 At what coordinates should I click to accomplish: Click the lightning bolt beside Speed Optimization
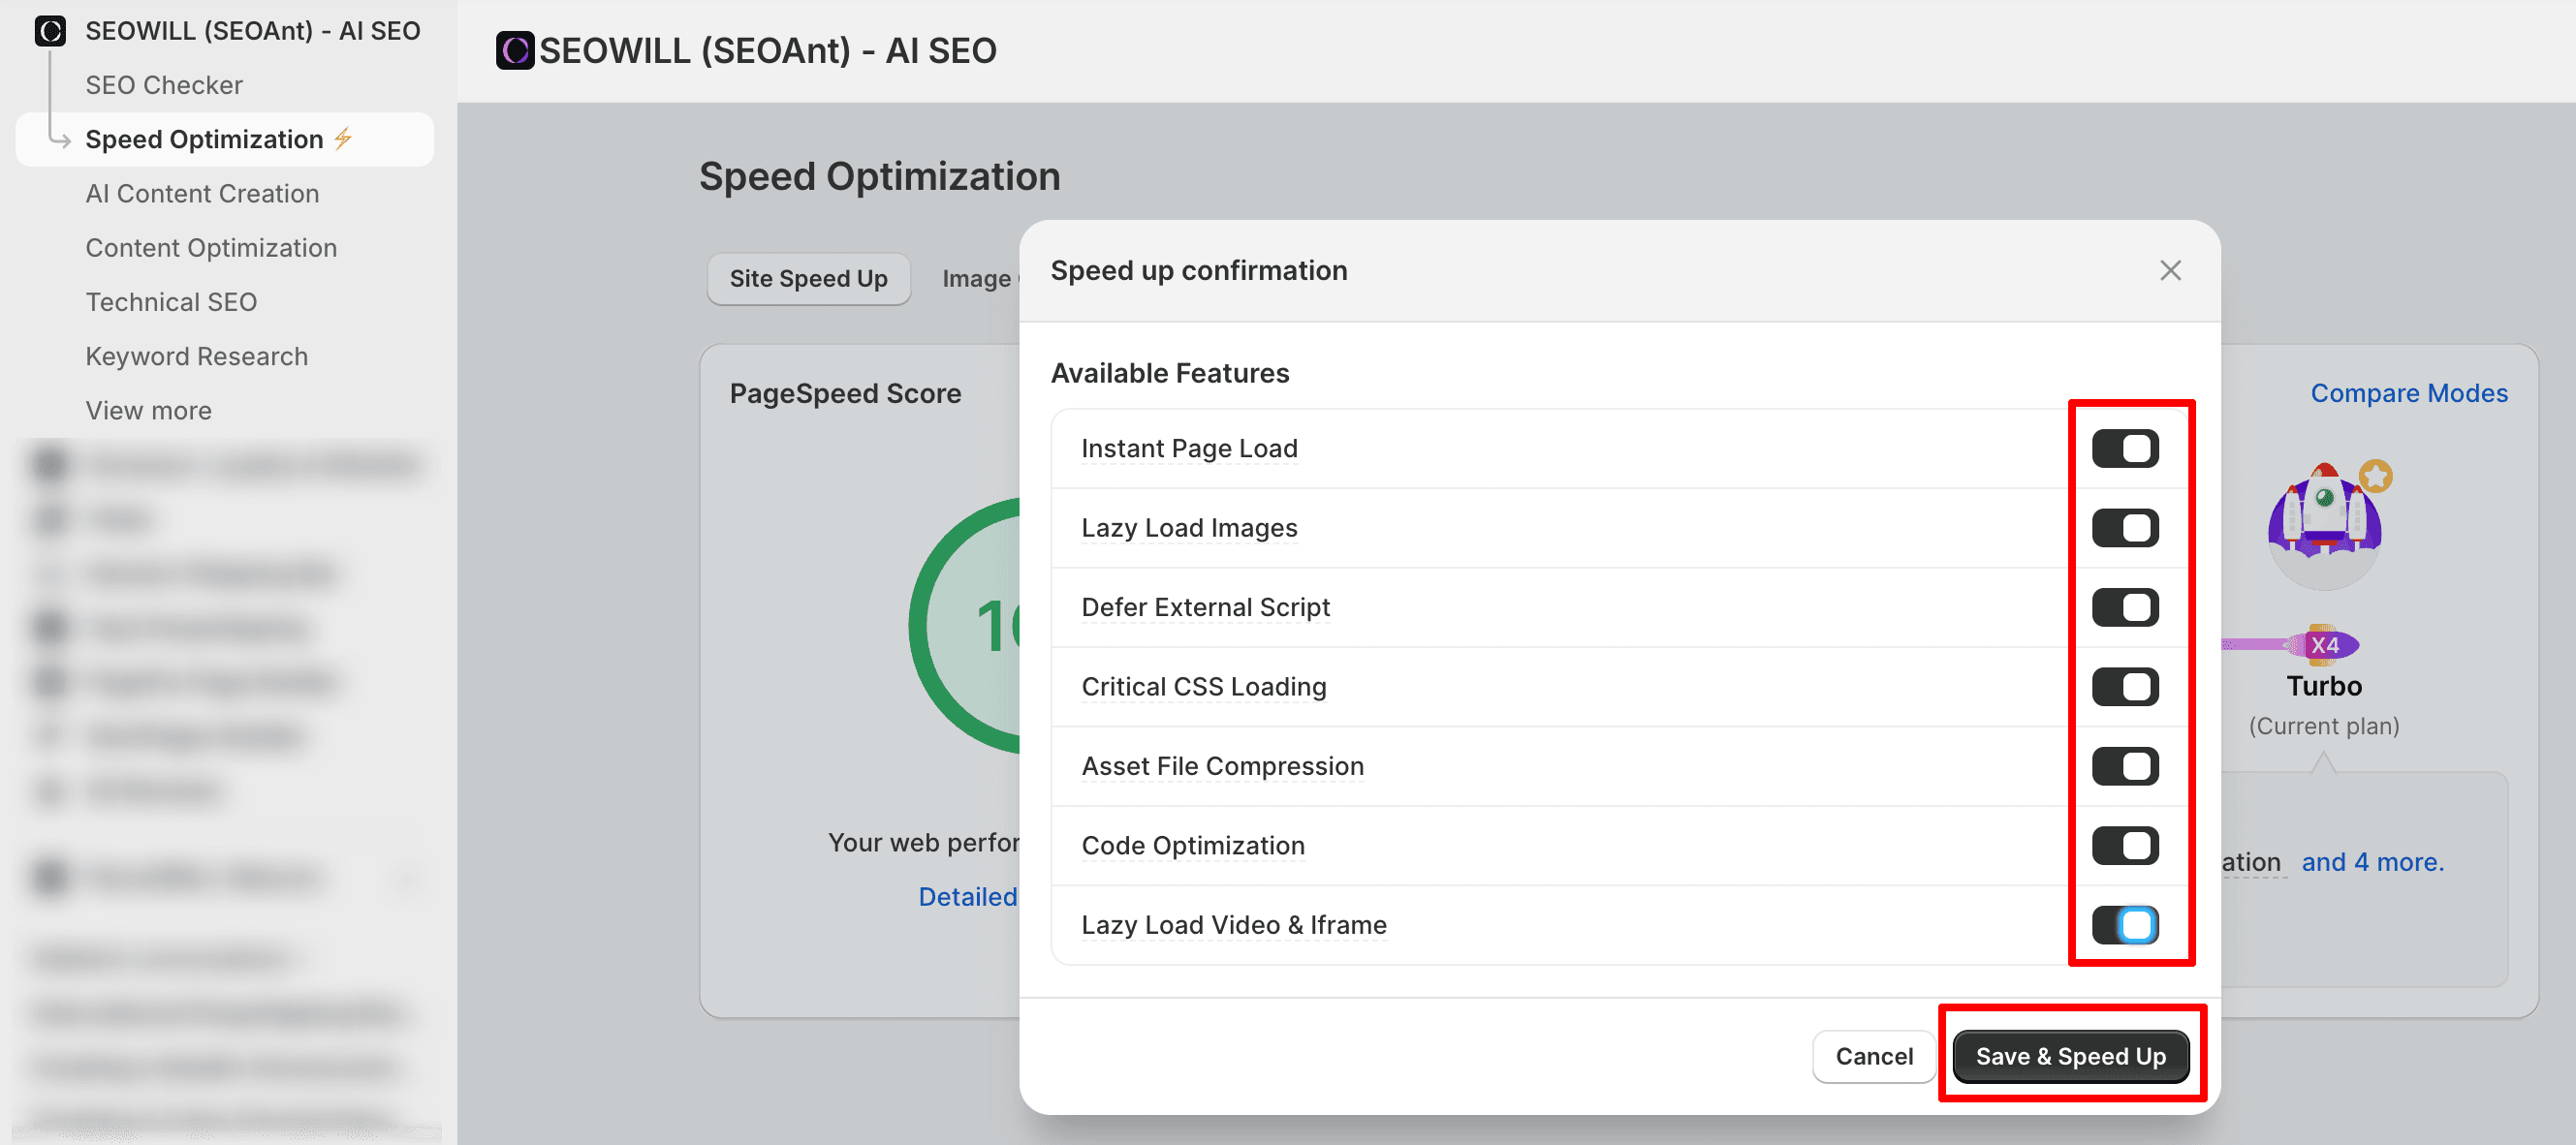343,139
